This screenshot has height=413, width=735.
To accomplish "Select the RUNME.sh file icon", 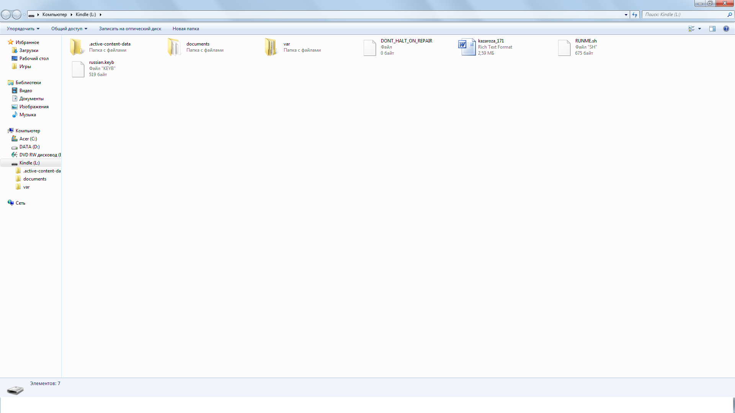I will click(564, 47).
